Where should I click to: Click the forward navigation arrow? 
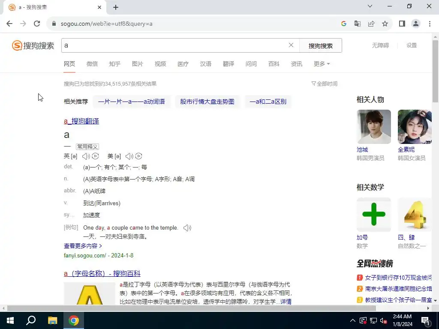23,24
